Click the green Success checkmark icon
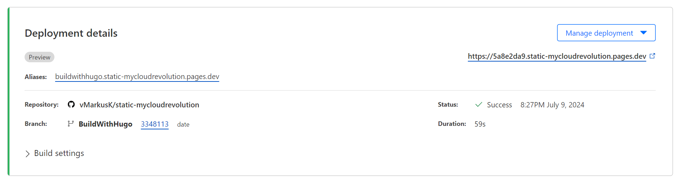 pyautogui.click(x=478, y=105)
